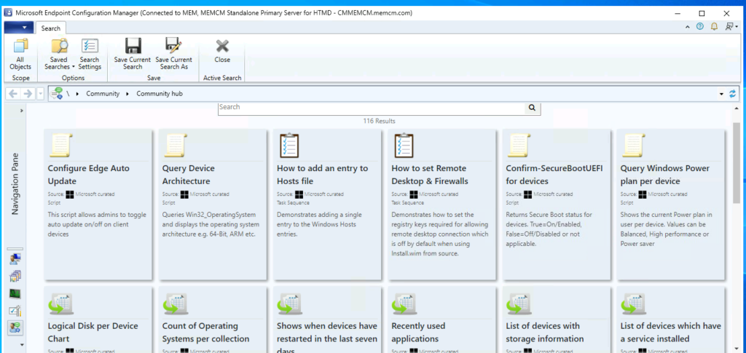
Task: Expand the arrow after Community breadcrumb
Action: tap(127, 94)
